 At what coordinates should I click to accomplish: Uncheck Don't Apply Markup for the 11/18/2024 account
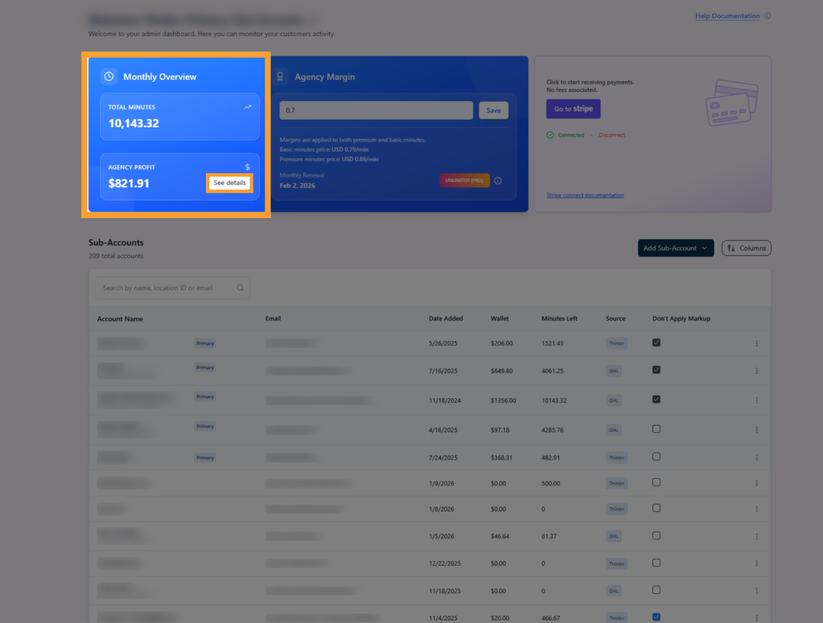click(x=656, y=399)
